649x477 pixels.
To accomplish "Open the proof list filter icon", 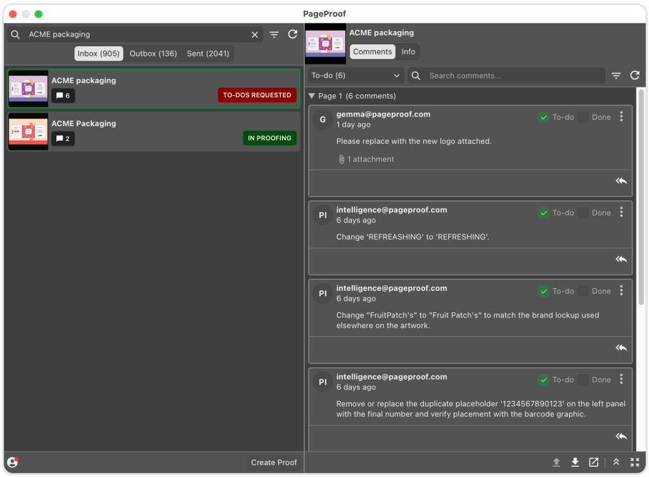I will (x=274, y=35).
